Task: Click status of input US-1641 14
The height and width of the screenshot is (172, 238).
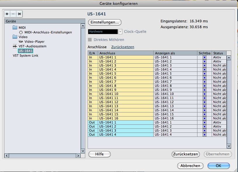Action: [x=219, y=110]
